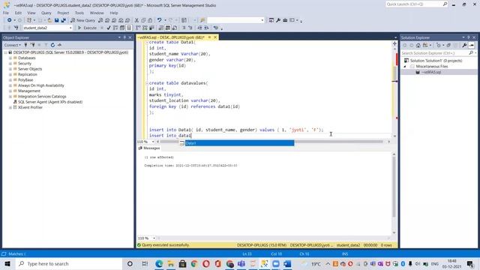This screenshot has width=480, height=270.
Task: Click the Parse checkmark icon
Action: coord(108,28)
